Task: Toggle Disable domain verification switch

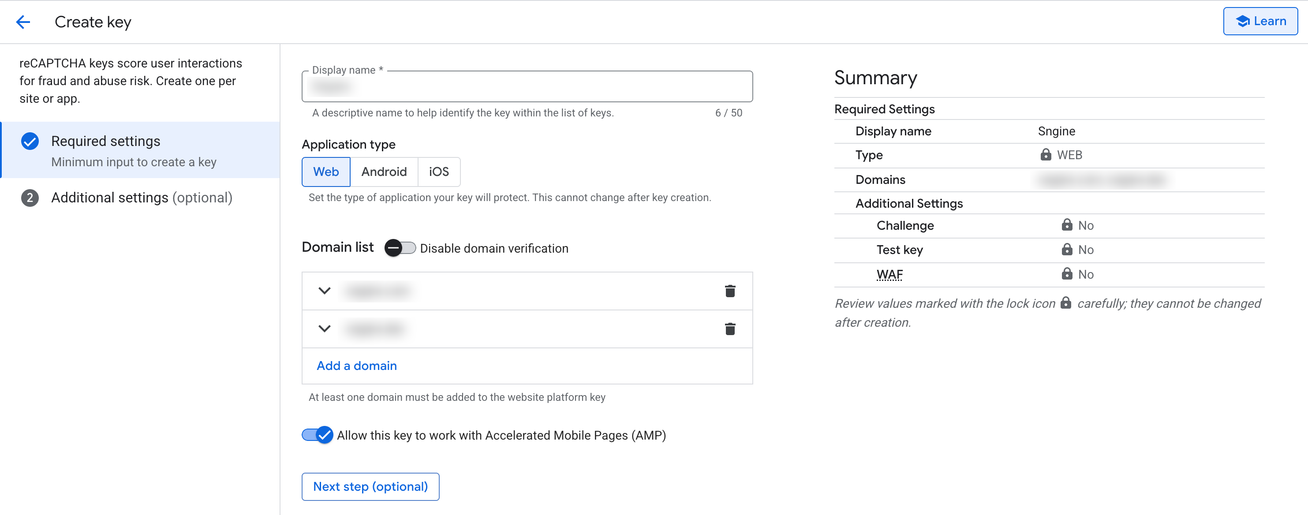Action: 400,248
